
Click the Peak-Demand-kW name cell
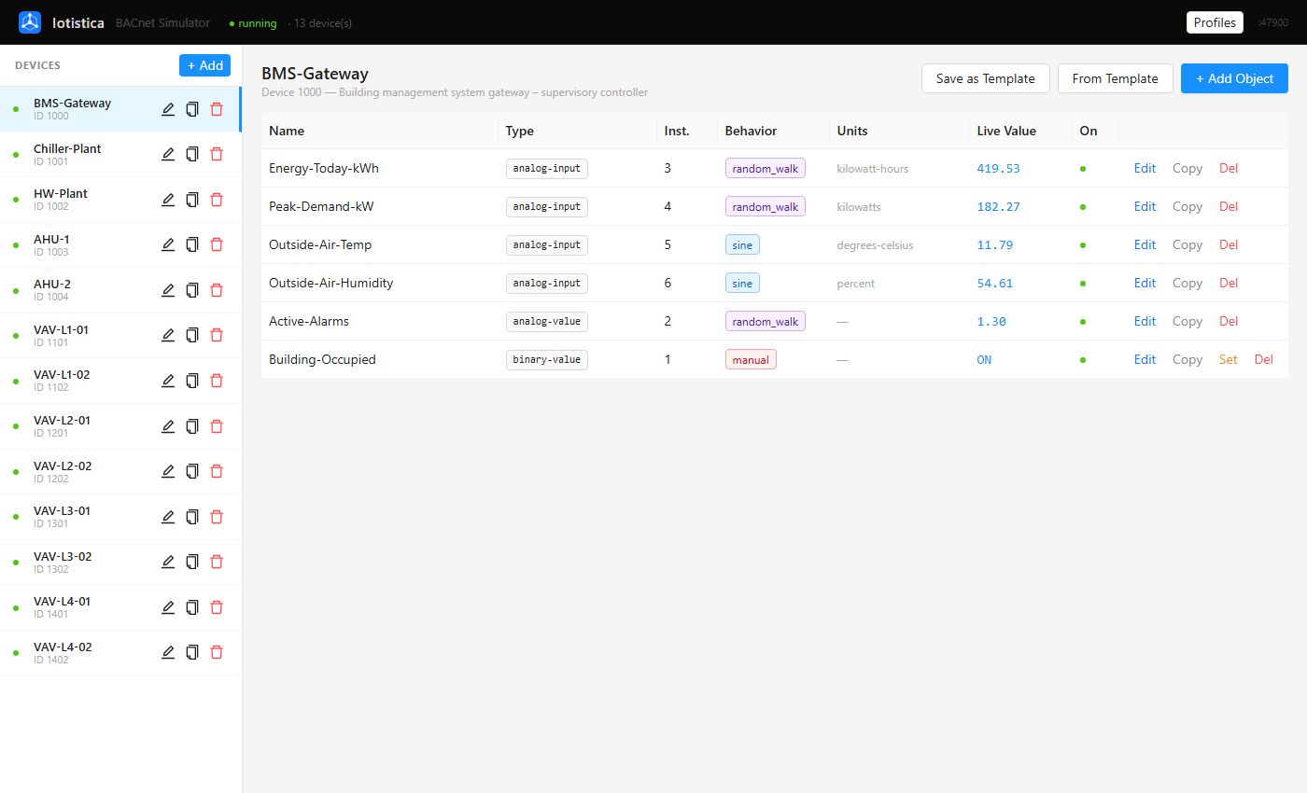click(x=321, y=207)
